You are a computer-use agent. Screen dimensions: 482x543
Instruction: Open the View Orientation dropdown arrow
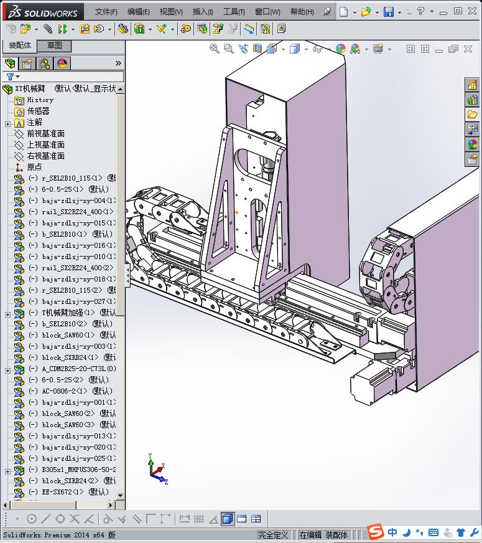[283, 49]
